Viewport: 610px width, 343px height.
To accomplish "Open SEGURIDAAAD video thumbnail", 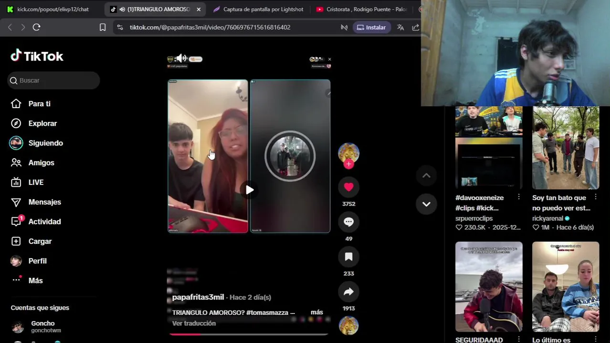I will click(x=489, y=287).
